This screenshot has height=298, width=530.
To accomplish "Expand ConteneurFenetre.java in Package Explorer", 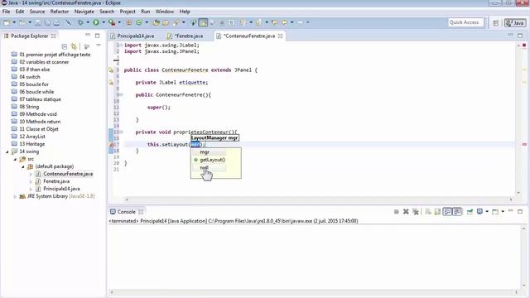I will click(x=31, y=174).
